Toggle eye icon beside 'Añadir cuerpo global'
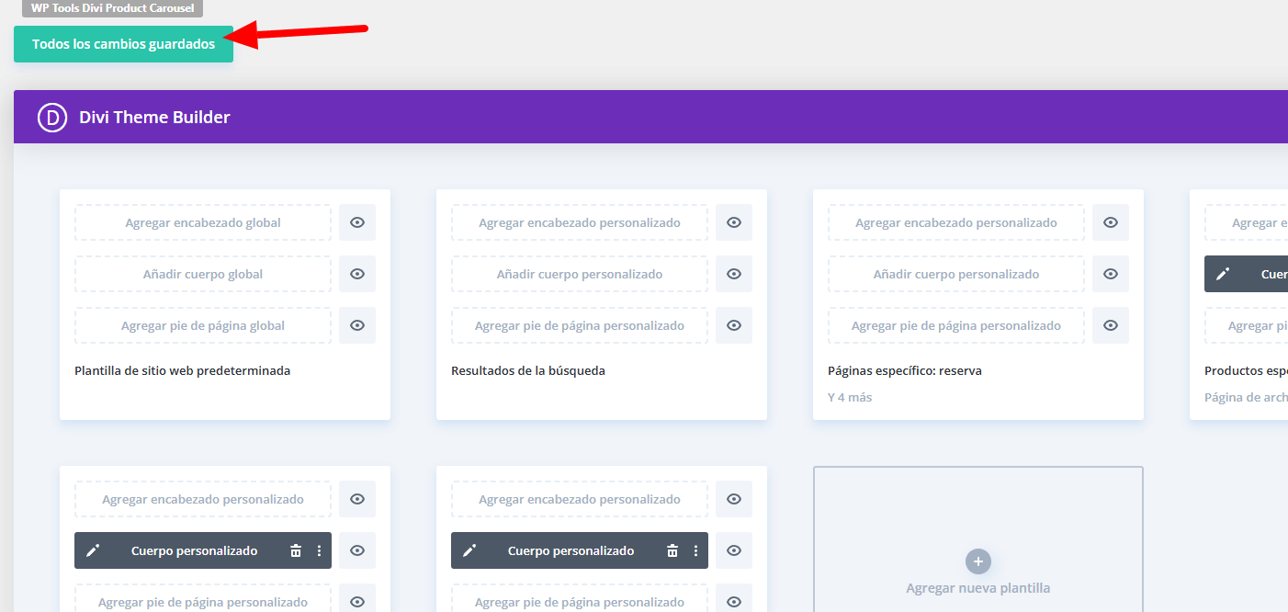Image resolution: width=1288 pixels, height=612 pixels. point(357,274)
